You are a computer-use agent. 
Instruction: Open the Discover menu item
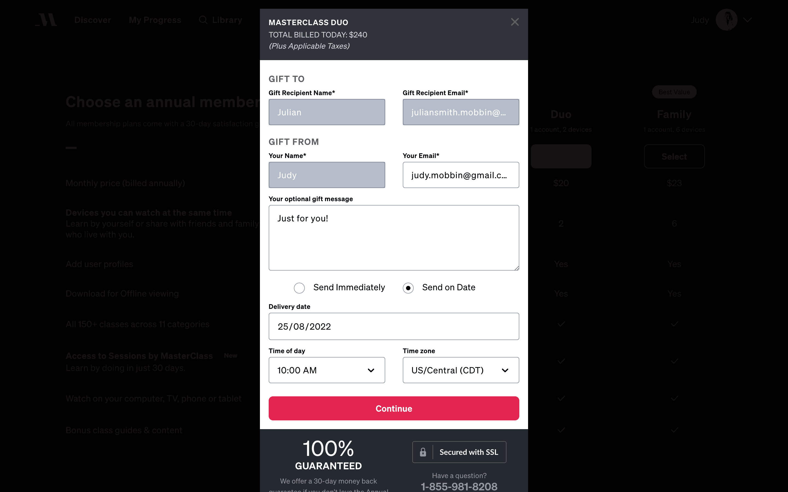92,20
